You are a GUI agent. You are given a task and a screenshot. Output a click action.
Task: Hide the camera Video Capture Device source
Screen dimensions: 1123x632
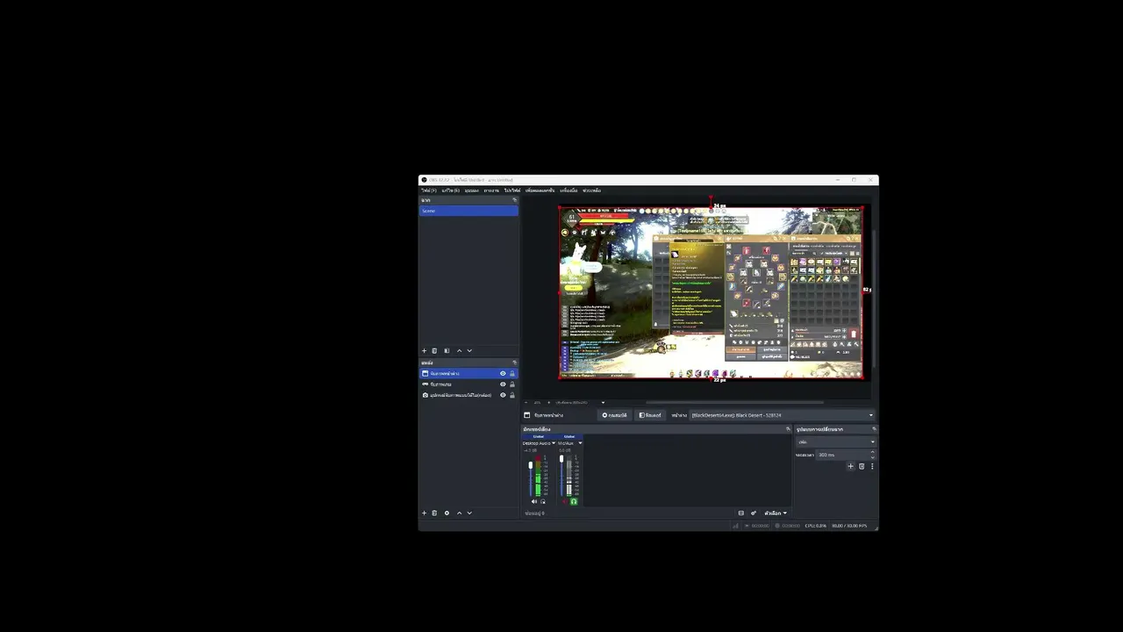click(x=503, y=395)
